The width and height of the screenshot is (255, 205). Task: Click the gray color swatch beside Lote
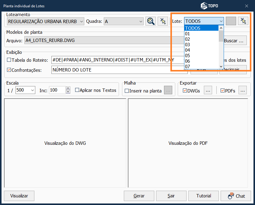tap(231, 21)
